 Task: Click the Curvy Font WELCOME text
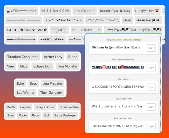pos(118,87)
